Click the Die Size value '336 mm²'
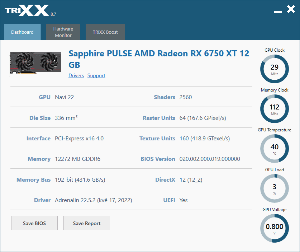 click(x=66, y=118)
